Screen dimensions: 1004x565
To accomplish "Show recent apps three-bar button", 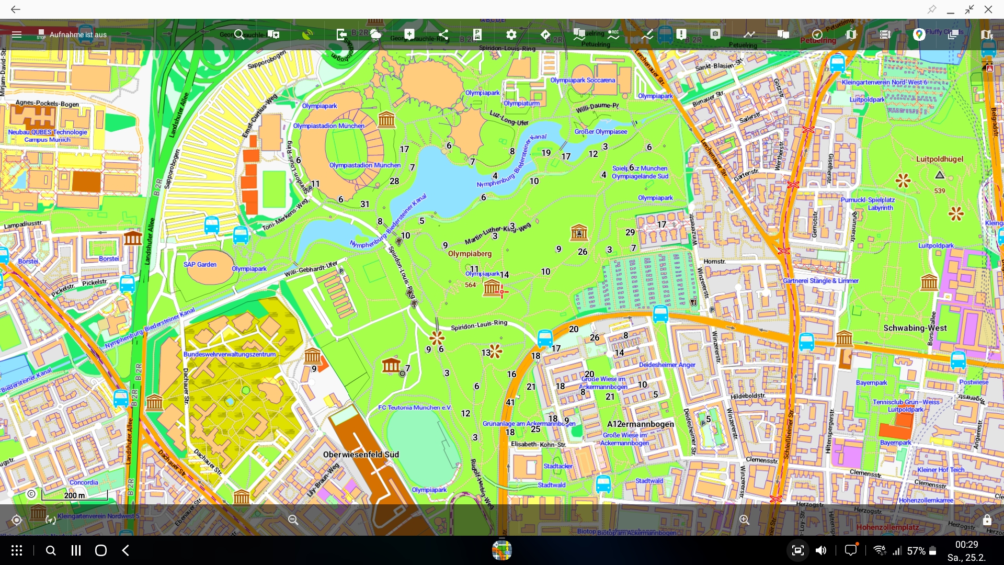I will click(x=76, y=550).
